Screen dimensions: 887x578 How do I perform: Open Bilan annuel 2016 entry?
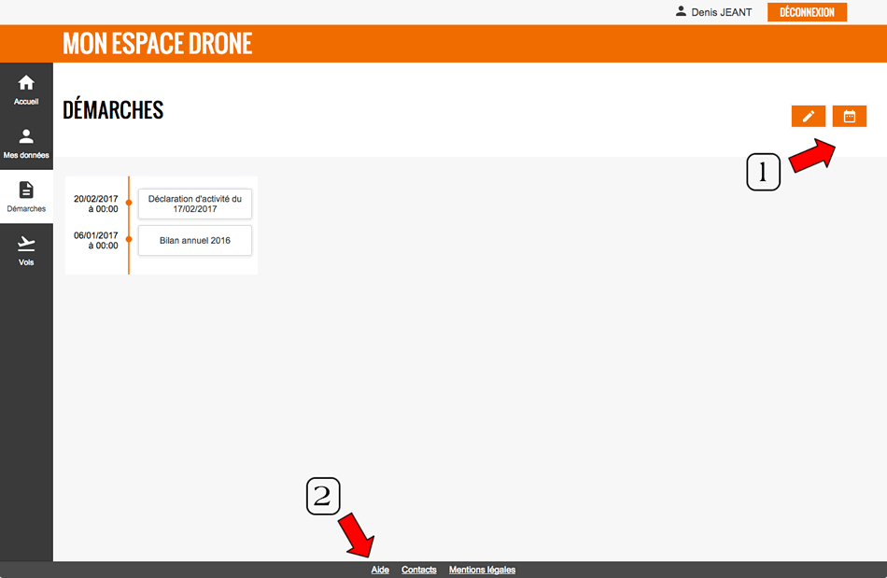pos(195,240)
